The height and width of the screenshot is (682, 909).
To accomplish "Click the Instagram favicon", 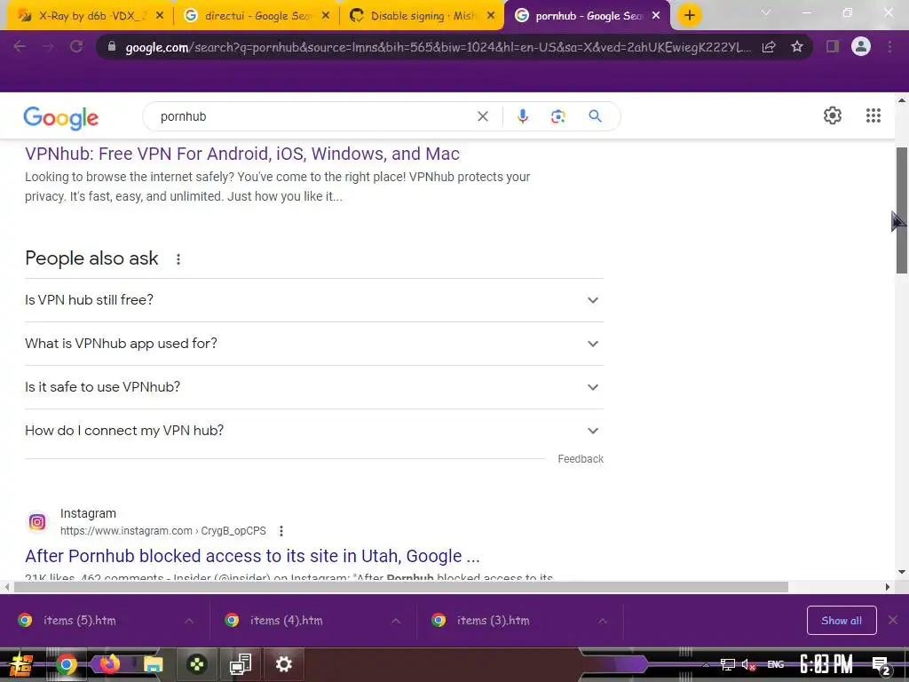I will click(x=37, y=522).
